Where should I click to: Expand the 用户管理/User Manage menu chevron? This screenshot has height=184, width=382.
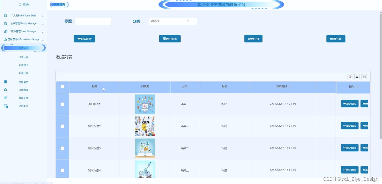(43, 32)
